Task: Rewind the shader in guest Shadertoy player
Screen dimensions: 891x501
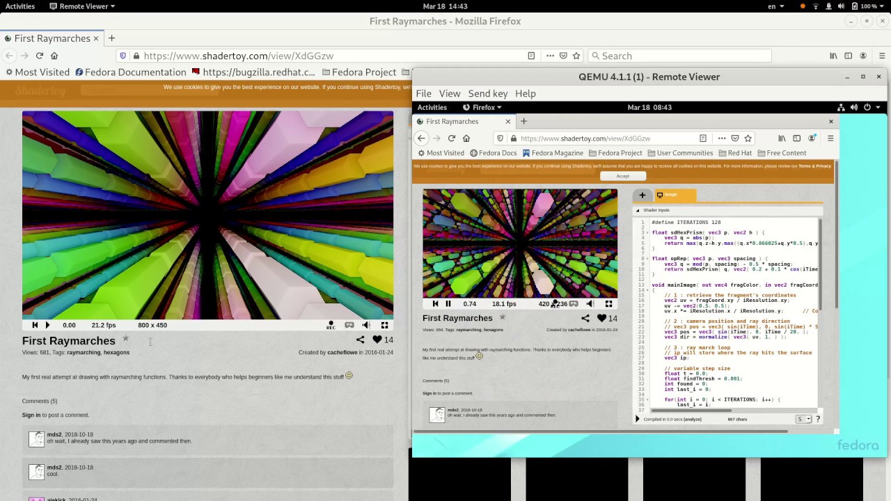Action: pos(435,303)
